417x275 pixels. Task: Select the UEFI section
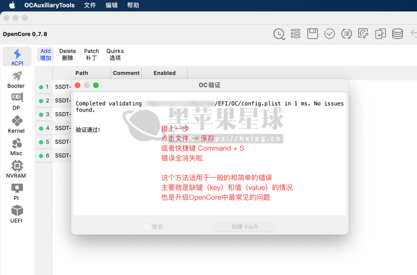(x=16, y=215)
